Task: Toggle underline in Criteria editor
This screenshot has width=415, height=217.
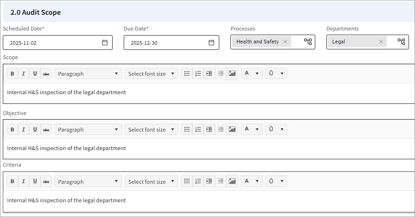Action: click(x=35, y=181)
